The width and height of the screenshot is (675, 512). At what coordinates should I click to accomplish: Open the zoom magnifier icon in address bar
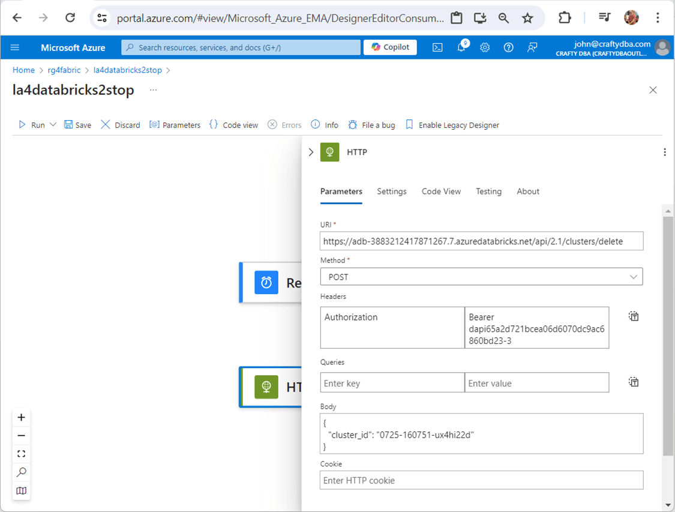click(x=503, y=18)
